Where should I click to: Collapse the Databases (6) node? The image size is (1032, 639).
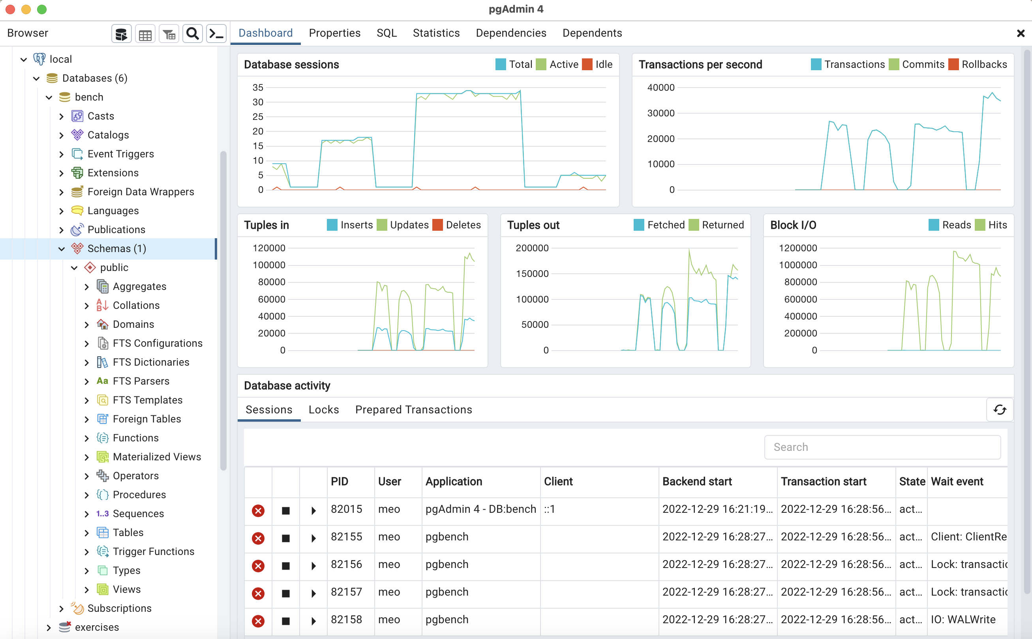(x=36, y=78)
